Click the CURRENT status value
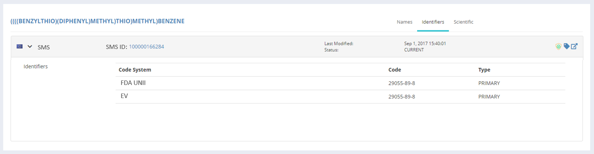 pos(414,50)
